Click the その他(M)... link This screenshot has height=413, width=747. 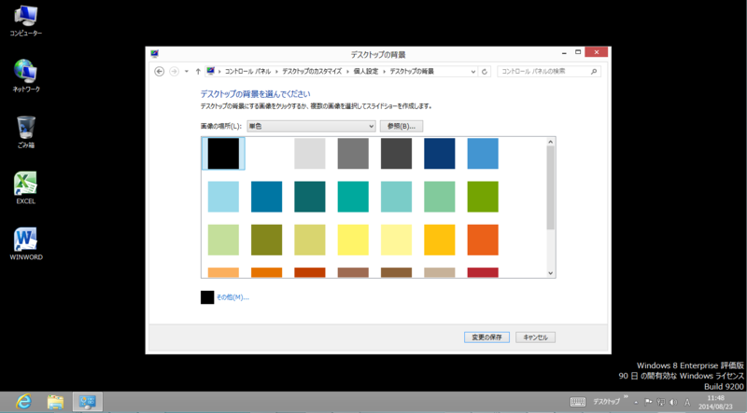click(233, 297)
